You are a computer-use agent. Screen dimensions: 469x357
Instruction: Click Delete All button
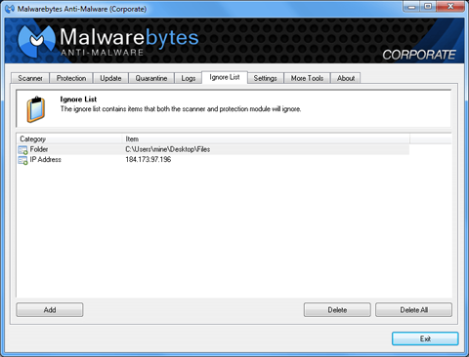(414, 309)
